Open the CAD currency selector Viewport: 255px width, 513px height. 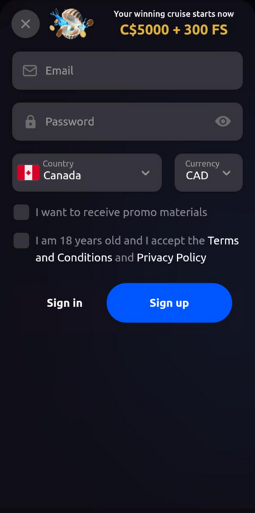pyautogui.click(x=209, y=173)
